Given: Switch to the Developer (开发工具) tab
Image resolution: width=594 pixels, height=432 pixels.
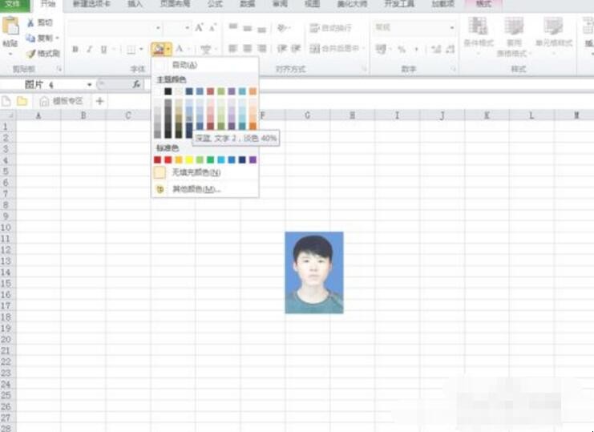Looking at the screenshot, I should coord(399,4).
